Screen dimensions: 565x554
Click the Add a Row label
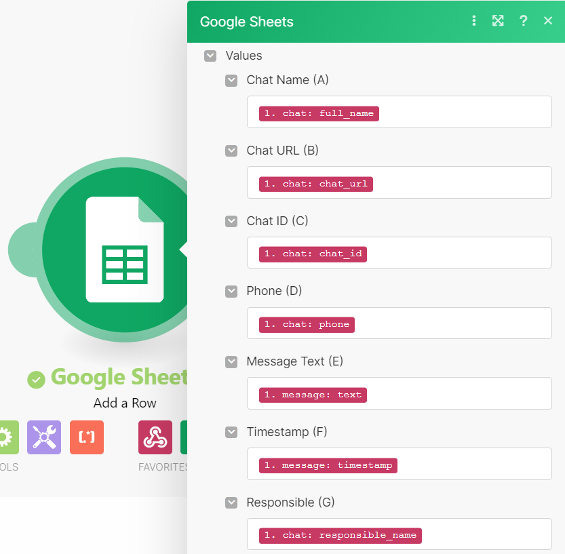point(125,402)
